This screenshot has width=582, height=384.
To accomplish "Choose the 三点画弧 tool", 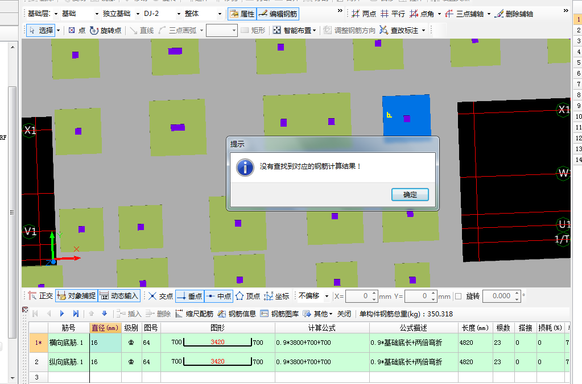I will (178, 31).
